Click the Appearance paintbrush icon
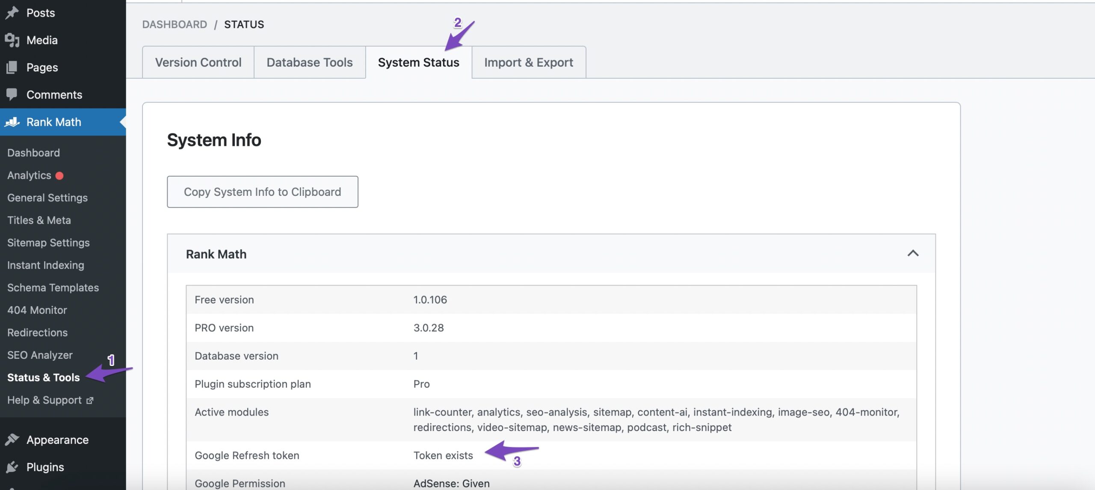The width and height of the screenshot is (1095, 490). click(x=12, y=440)
